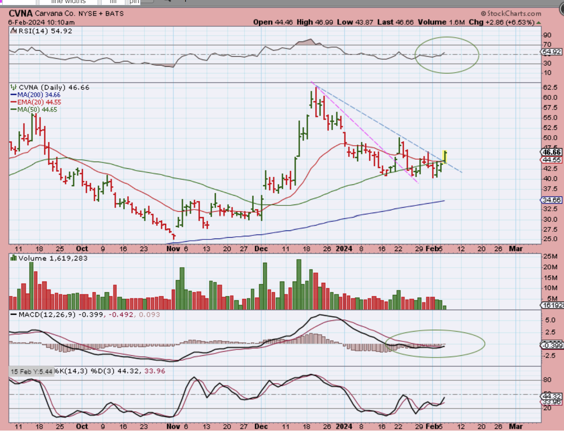This screenshot has width=564, height=431.
Task: Click the 0.093 MACD histogram value
Action: (x=150, y=315)
